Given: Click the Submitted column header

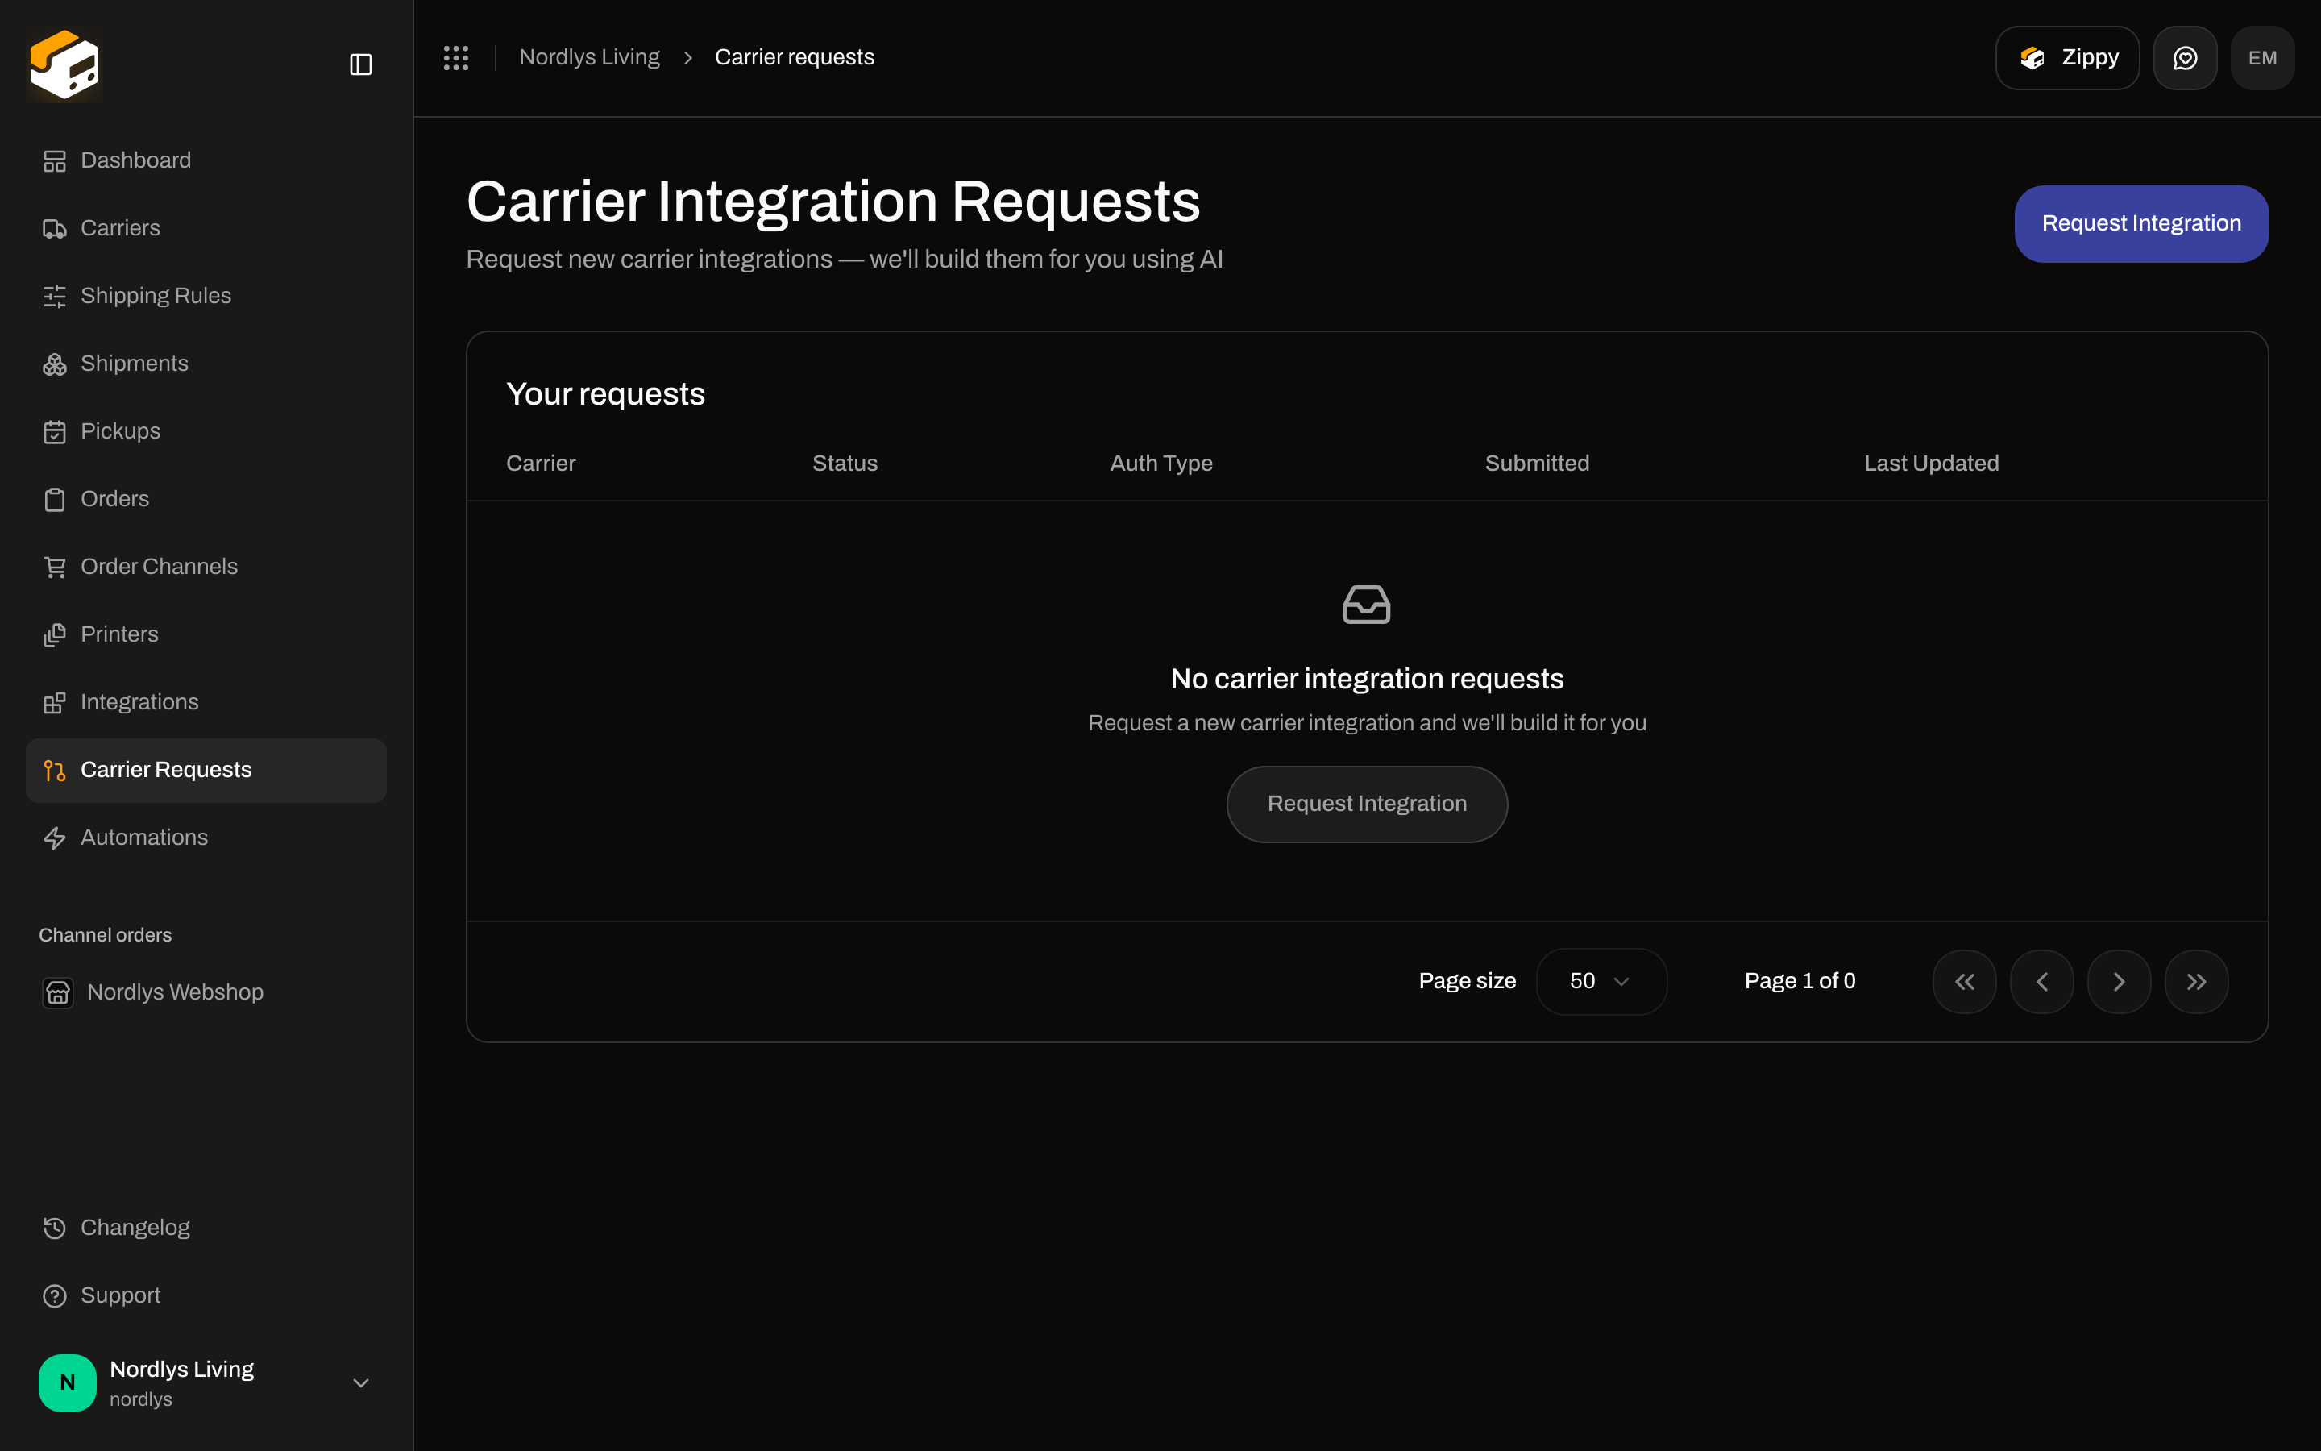Looking at the screenshot, I should (x=1537, y=464).
